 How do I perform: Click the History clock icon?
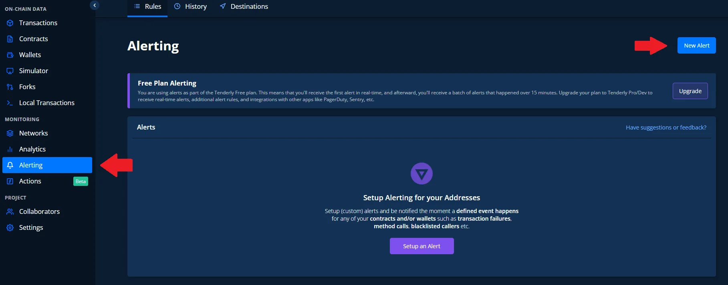point(177,6)
